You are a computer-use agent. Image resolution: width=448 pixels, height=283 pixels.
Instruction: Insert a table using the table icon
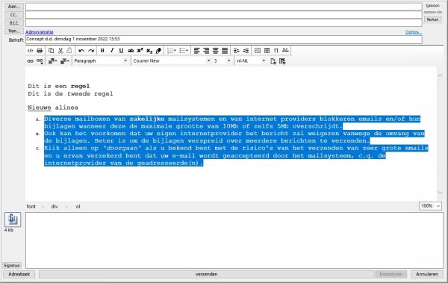tap(267, 51)
